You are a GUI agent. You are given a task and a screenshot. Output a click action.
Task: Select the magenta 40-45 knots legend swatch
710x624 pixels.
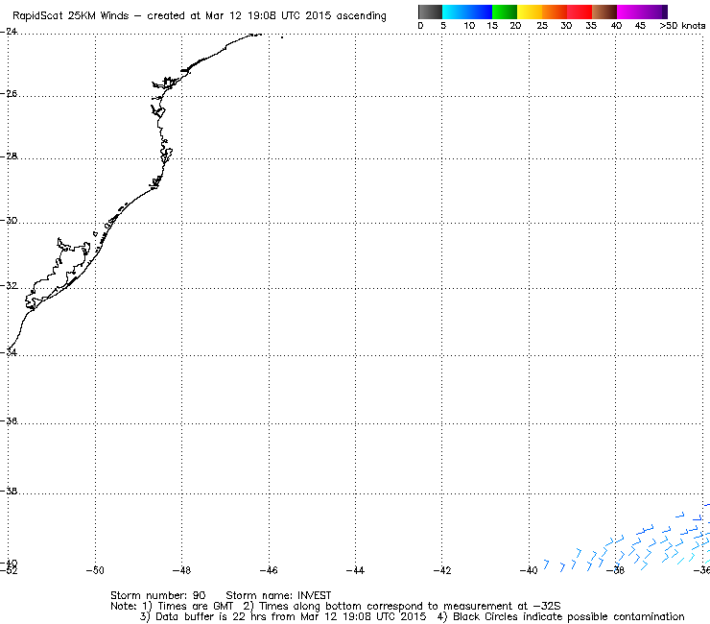click(x=639, y=12)
